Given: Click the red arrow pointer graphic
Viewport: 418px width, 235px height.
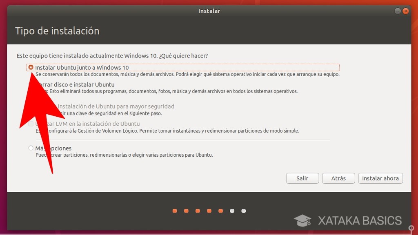Looking at the screenshot, I should 41,122.
